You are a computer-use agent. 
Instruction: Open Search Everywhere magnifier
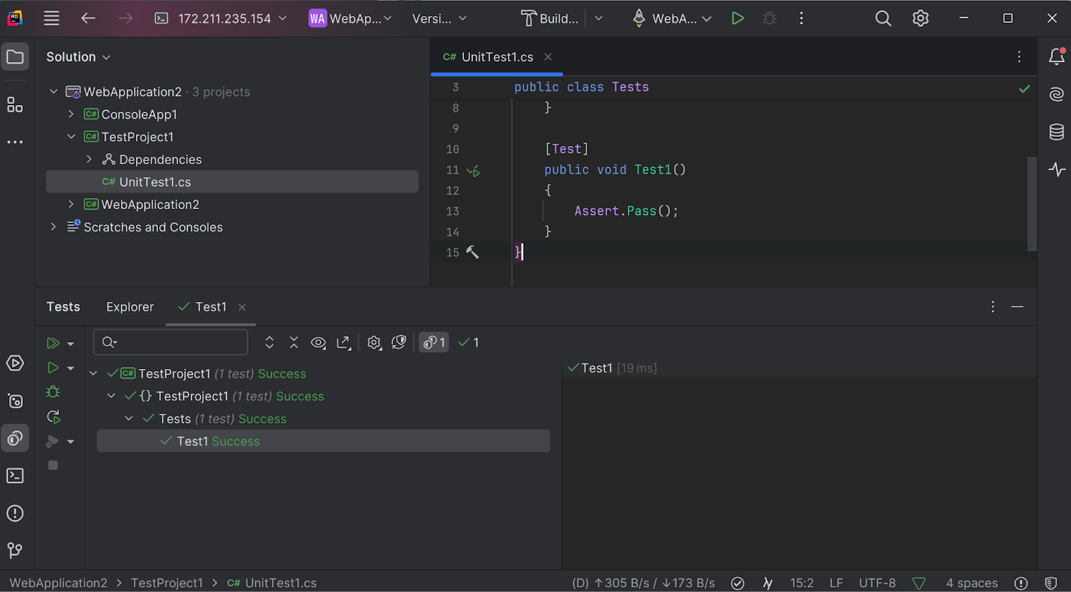884,18
